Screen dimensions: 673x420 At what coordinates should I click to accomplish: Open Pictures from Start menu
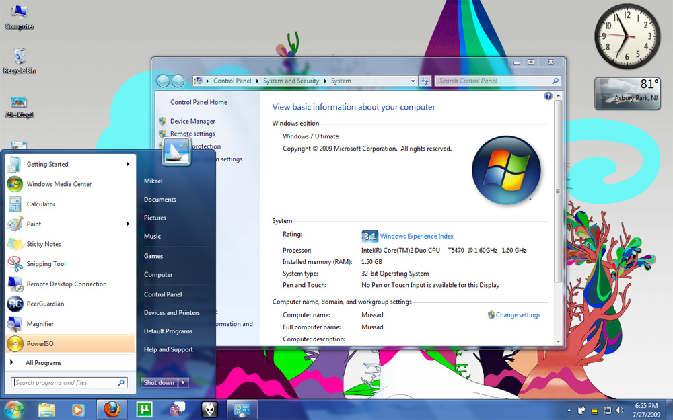point(155,218)
